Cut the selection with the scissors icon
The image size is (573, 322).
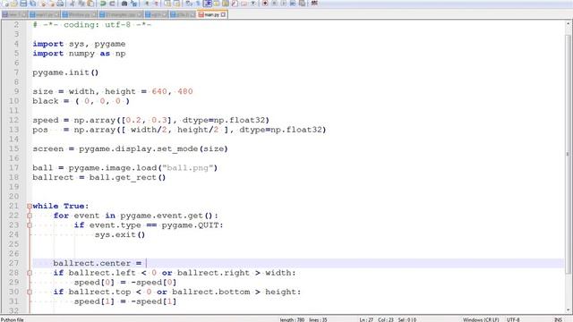pyautogui.click(x=72, y=4)
